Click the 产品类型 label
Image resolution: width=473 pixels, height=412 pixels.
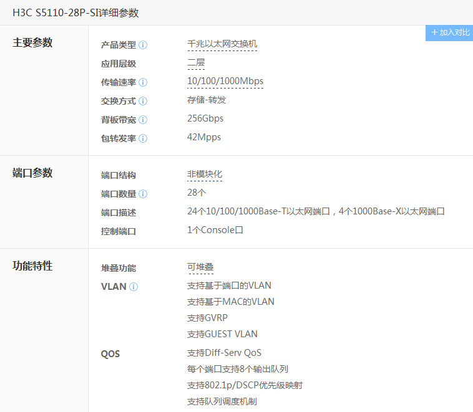pyautogui.click(x=119, y=45)
